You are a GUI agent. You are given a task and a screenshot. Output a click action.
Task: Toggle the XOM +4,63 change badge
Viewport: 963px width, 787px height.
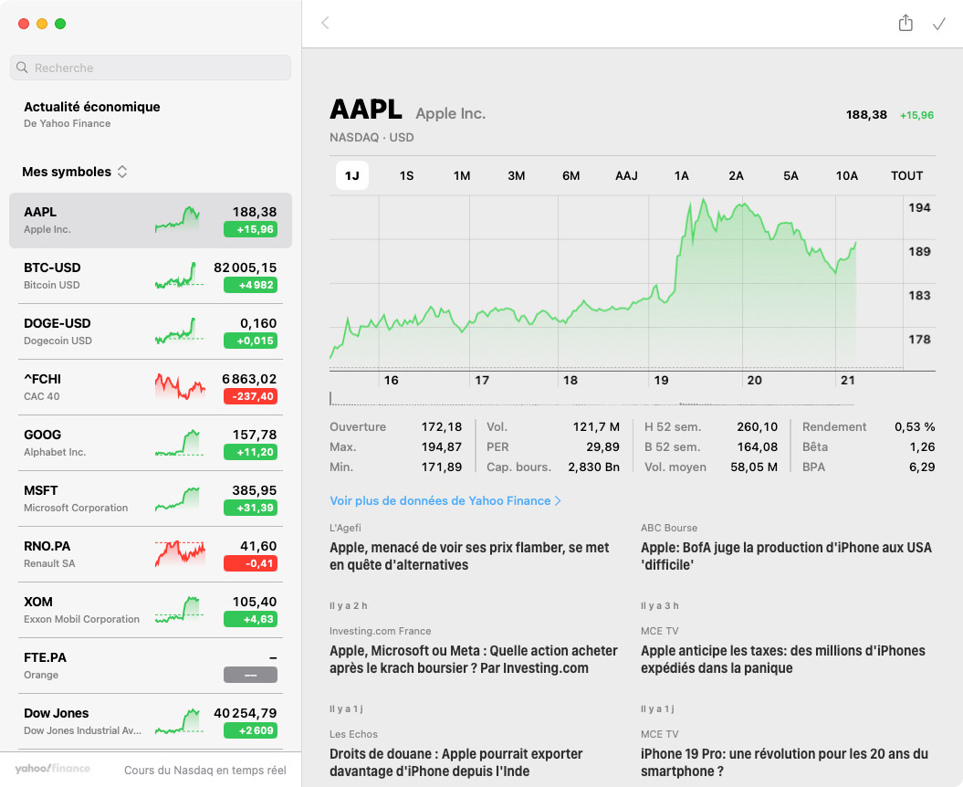(251, 619)
